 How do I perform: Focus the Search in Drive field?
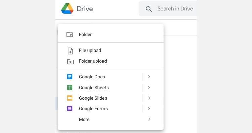[x=168, y=9]
